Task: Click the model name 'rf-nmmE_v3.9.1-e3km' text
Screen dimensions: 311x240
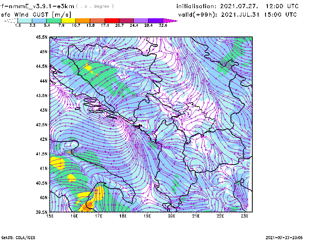Action: coord(37,6)
